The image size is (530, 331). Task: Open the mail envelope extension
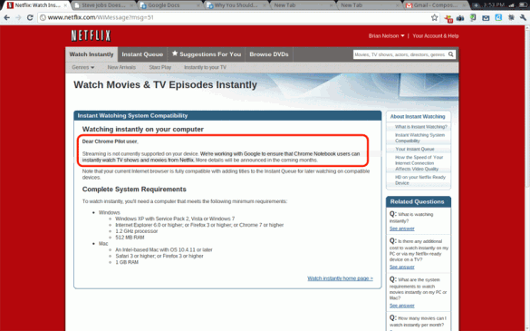[486, 18]
